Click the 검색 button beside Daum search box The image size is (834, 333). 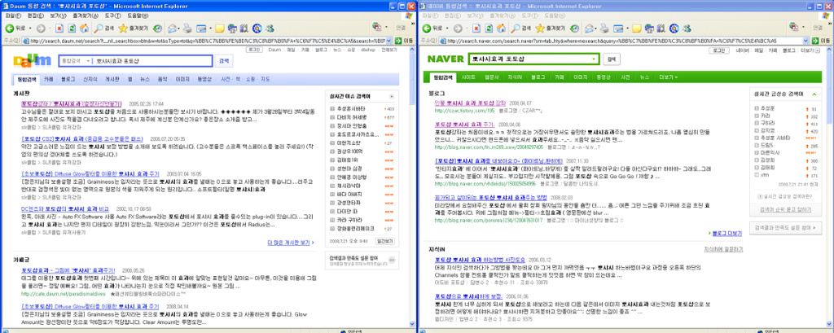(224, 60)
